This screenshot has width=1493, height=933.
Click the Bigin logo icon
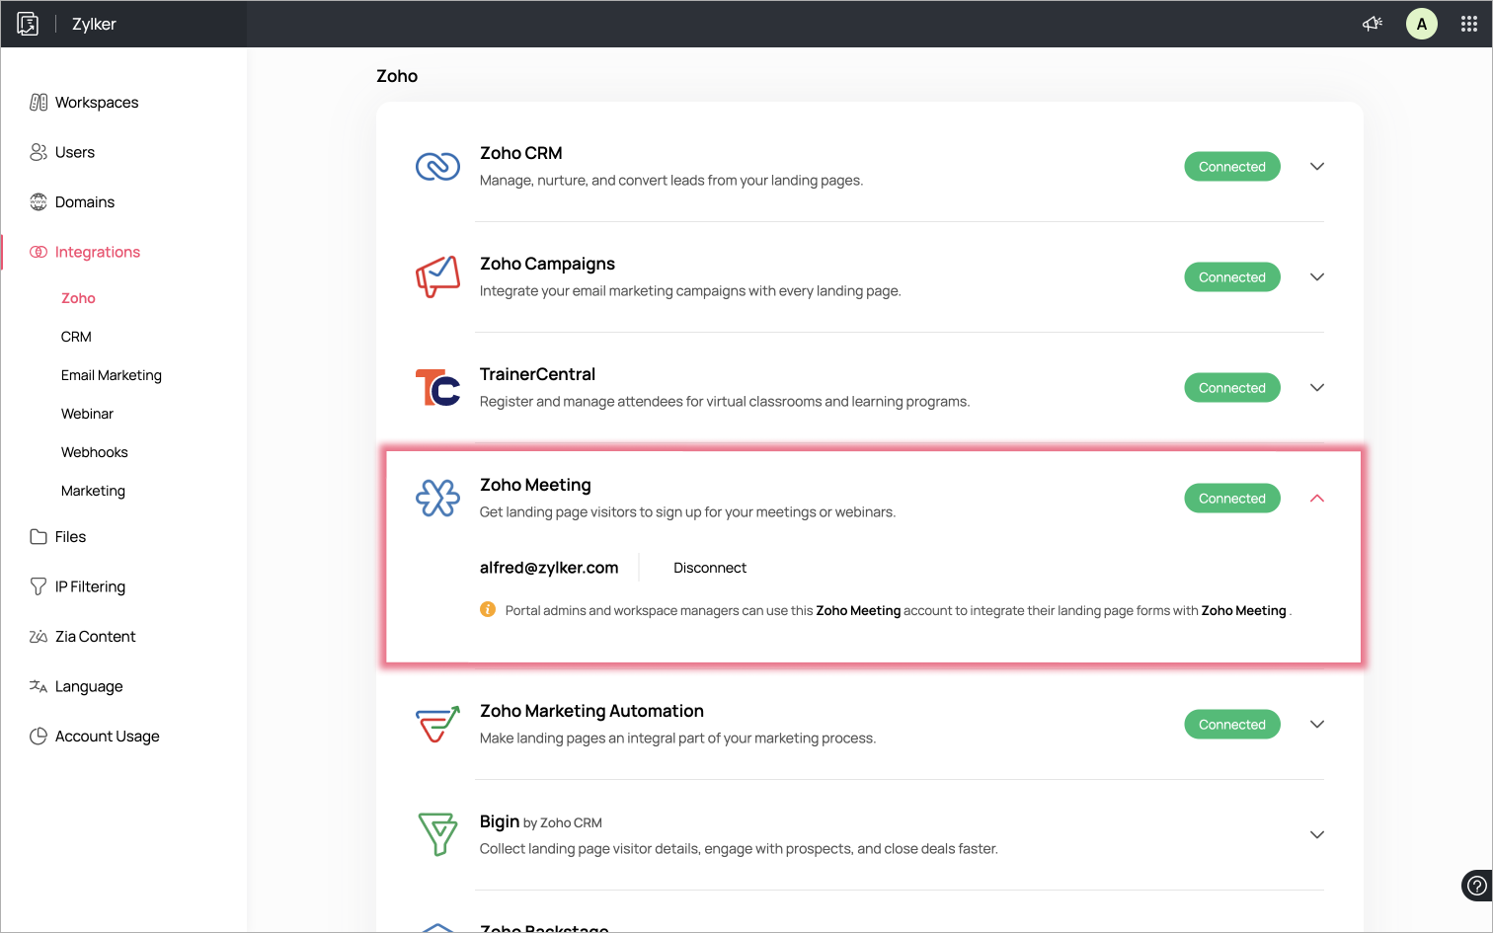click(437, 834)
